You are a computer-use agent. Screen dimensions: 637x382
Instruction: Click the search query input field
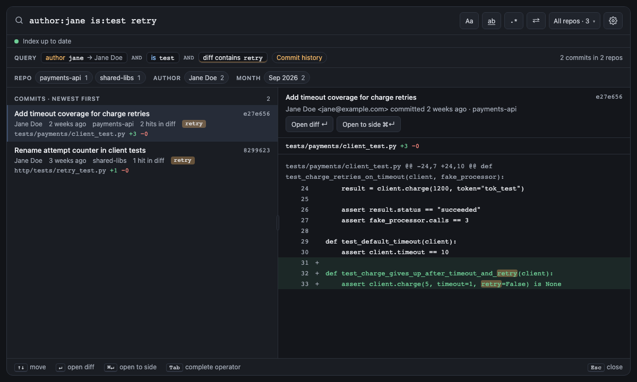pyautogui.click(x=242, y=21)
